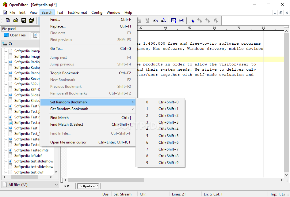Click the second greyed bookmark navigation icon
The height and width of the screenshot is (197, 290).
click(208, 20)
